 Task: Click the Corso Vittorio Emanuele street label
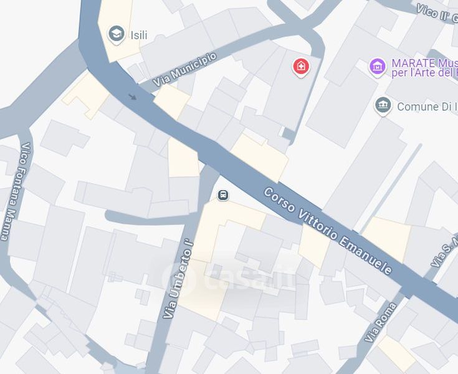point(328,231)
